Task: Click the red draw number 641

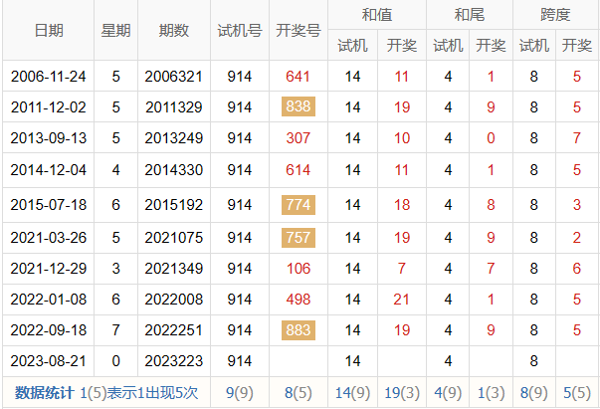Action: (299, 76)
